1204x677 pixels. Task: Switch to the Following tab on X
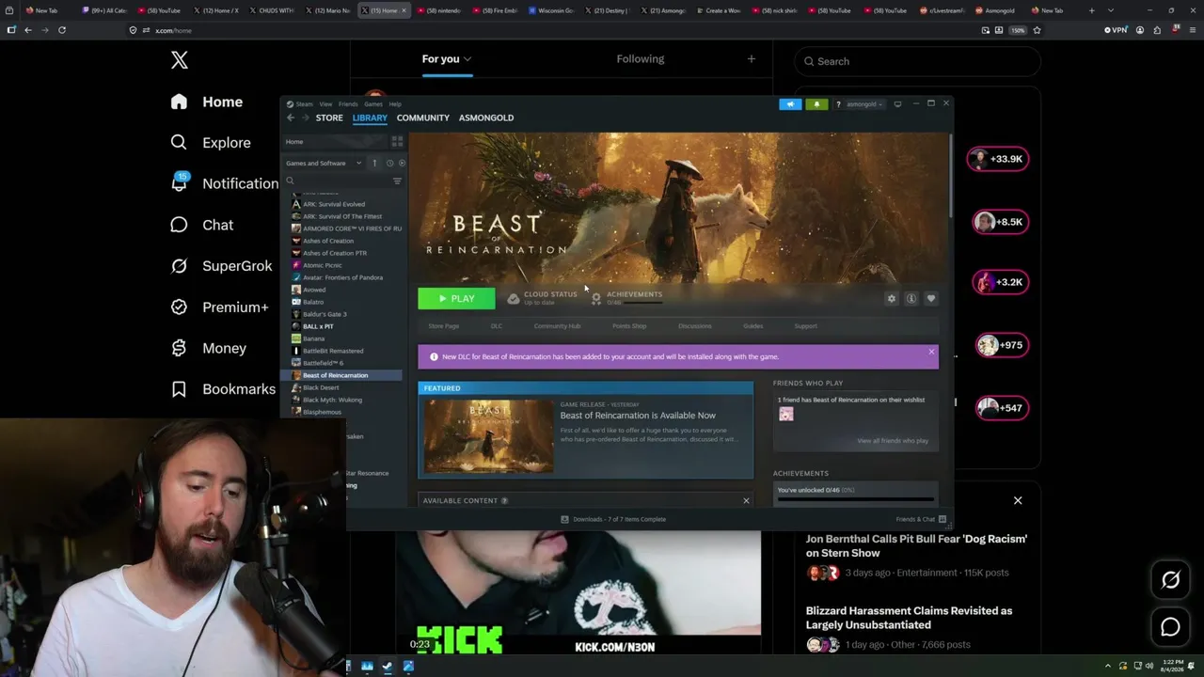click(x=641, y=59)
